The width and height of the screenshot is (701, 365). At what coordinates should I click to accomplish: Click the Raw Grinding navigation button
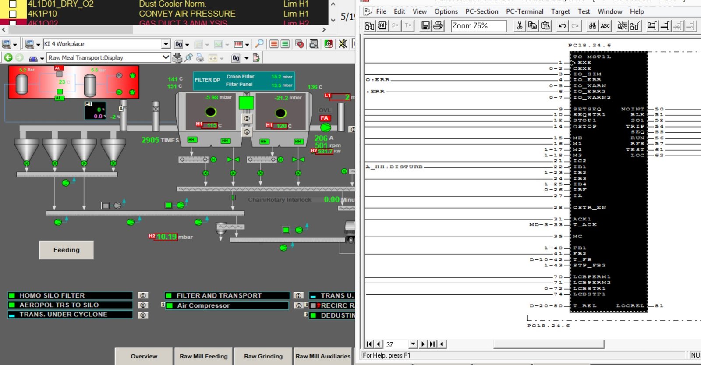pyautogui.click(x=263, y=356)
